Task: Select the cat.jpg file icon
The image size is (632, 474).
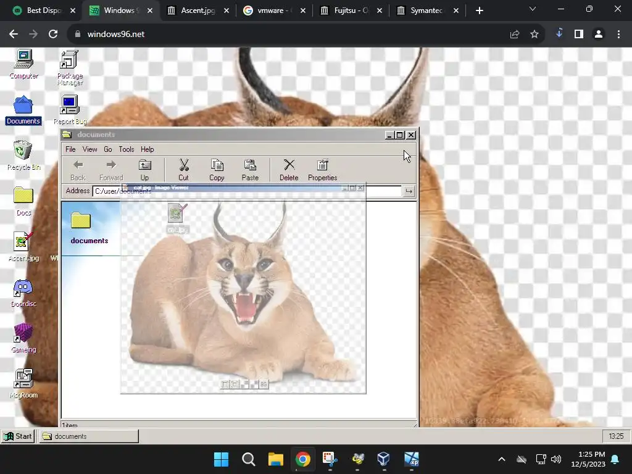Action: 177,218
